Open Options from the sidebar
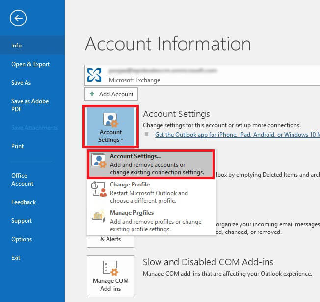 click(22, 239)
